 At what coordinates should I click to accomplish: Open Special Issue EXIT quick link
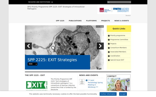(117, 60)
